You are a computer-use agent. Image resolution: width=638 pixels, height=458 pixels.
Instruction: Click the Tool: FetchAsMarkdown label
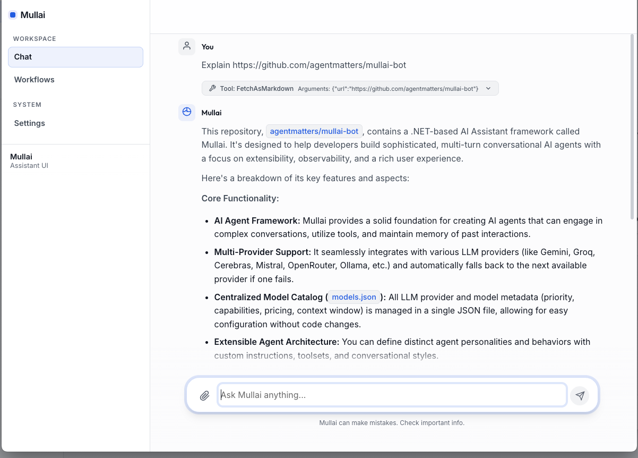click(257, 89)
